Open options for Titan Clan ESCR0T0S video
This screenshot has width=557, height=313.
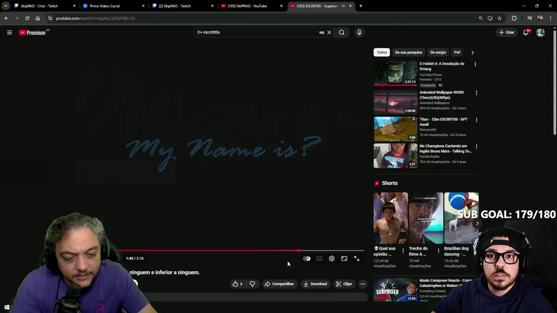(x=476, y=120)
